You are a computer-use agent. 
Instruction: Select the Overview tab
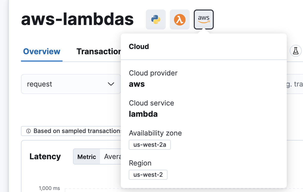pyautogui.click(x=41, y=51)
